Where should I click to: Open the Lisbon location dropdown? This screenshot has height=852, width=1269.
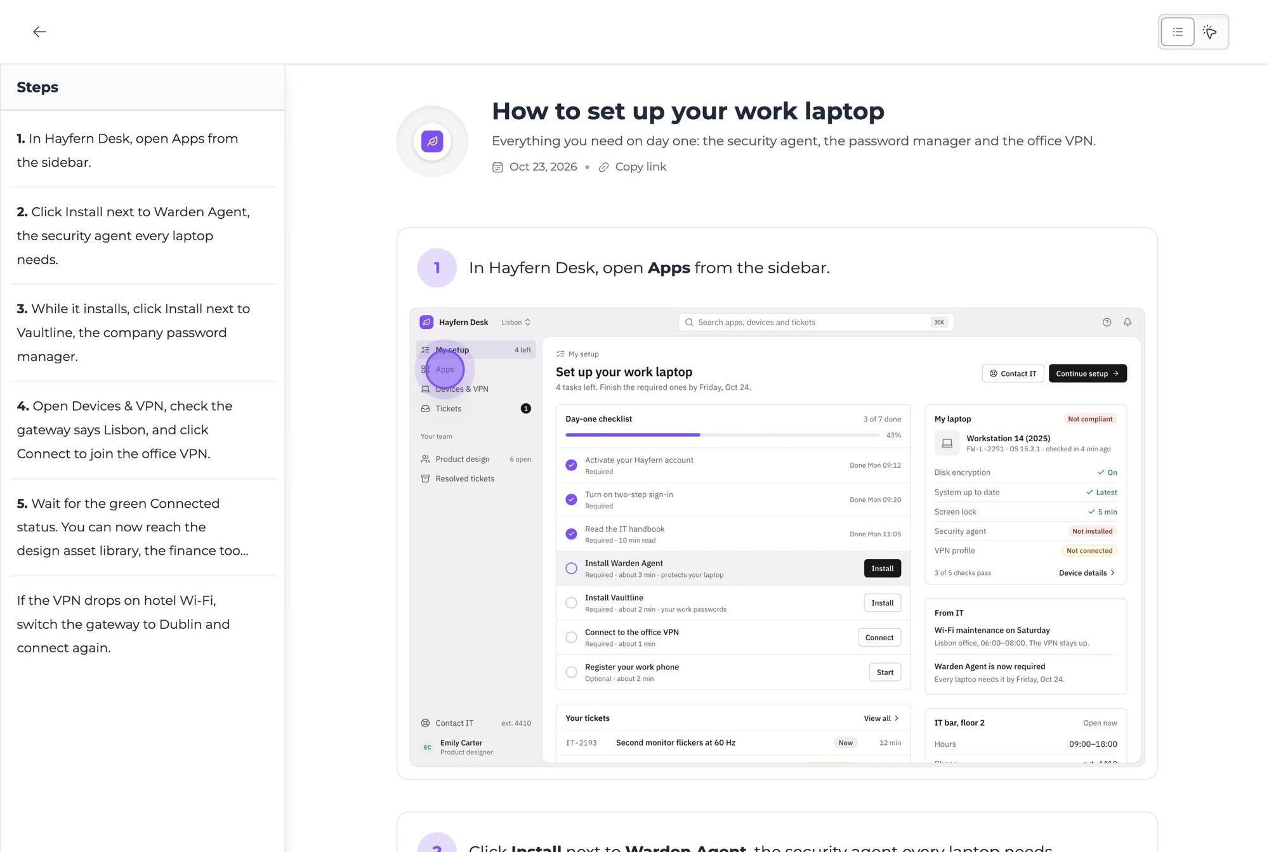[516, 322]
